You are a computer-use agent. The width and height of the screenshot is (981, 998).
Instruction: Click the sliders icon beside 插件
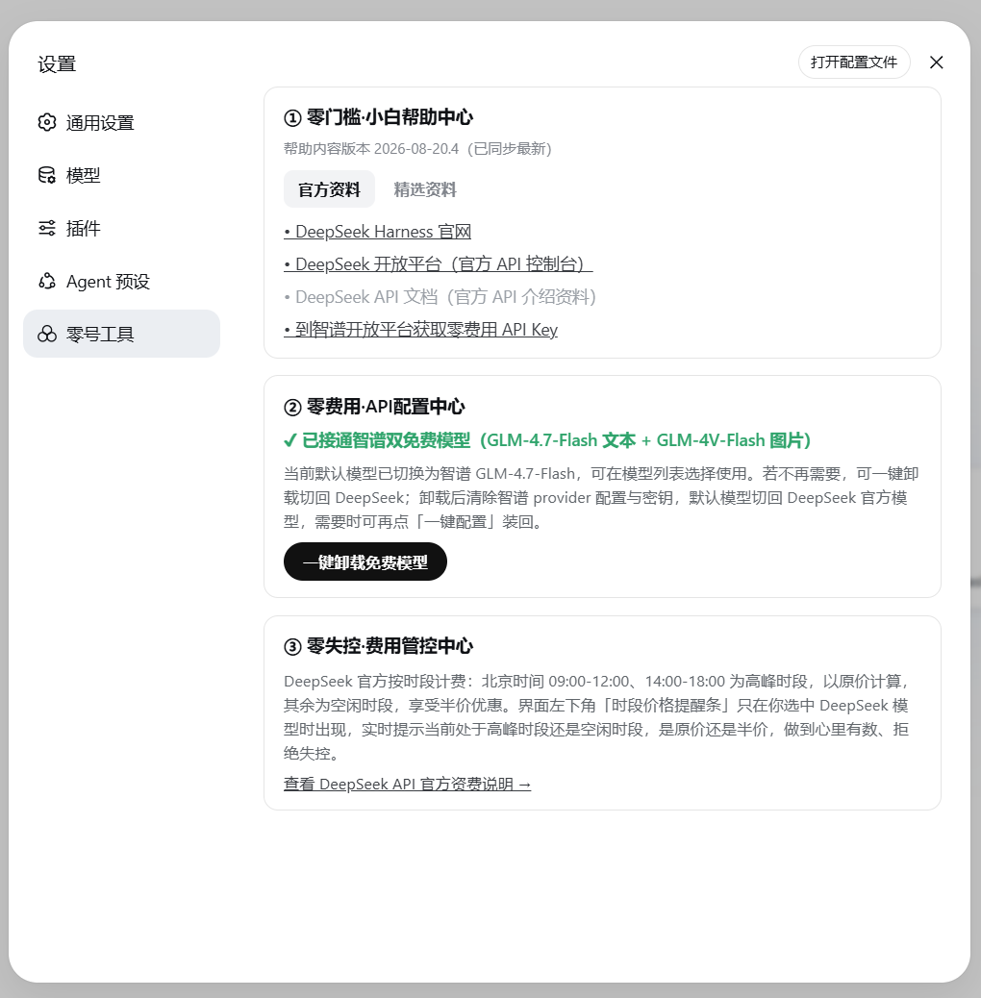tap(47, 228)
